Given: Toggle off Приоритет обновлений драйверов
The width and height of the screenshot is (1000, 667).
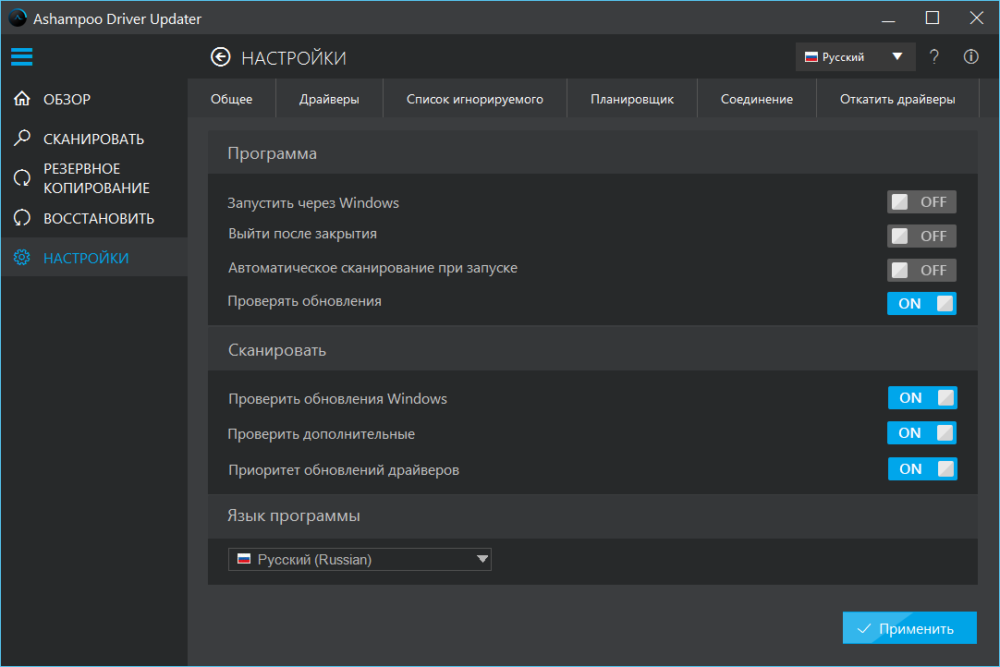Looking at the screenshot, I should coord(921,468).
